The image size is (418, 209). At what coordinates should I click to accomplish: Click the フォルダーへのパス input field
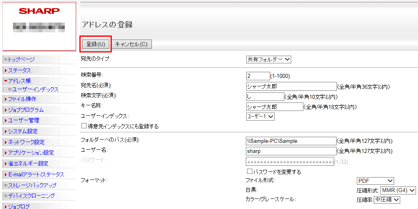pyautogui.click(x=291, y=141)
